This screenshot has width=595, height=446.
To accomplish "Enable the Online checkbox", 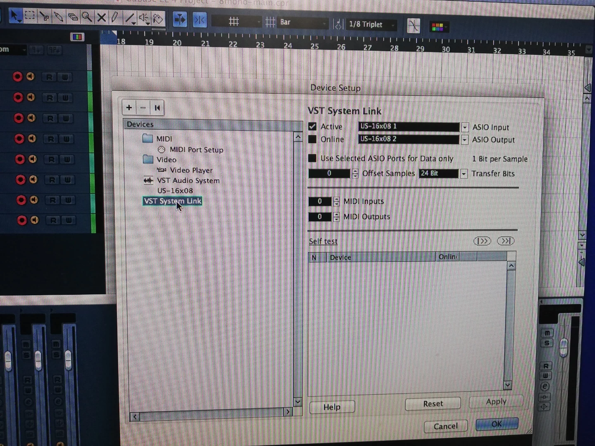I will click(x=312, y=139).
